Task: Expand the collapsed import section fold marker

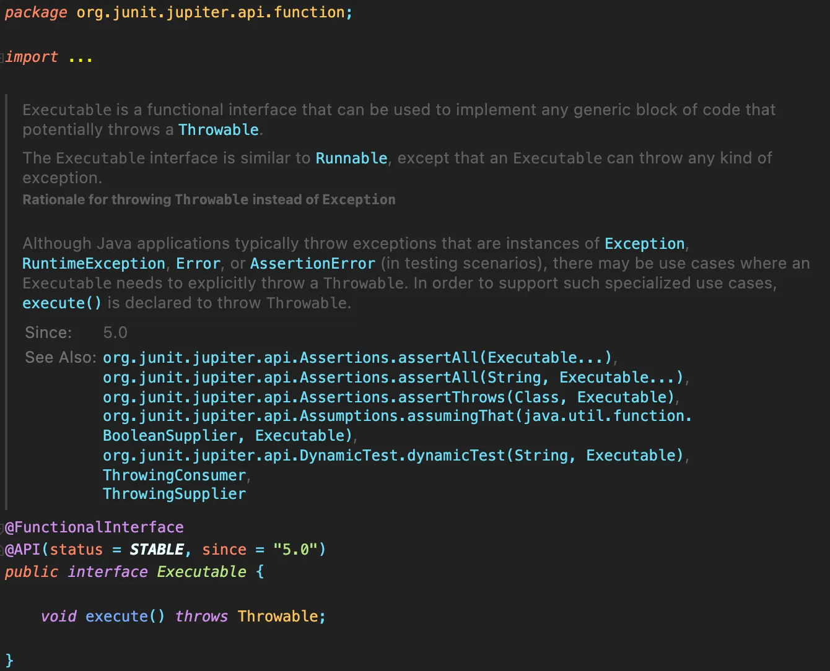Action: point(2,58)
